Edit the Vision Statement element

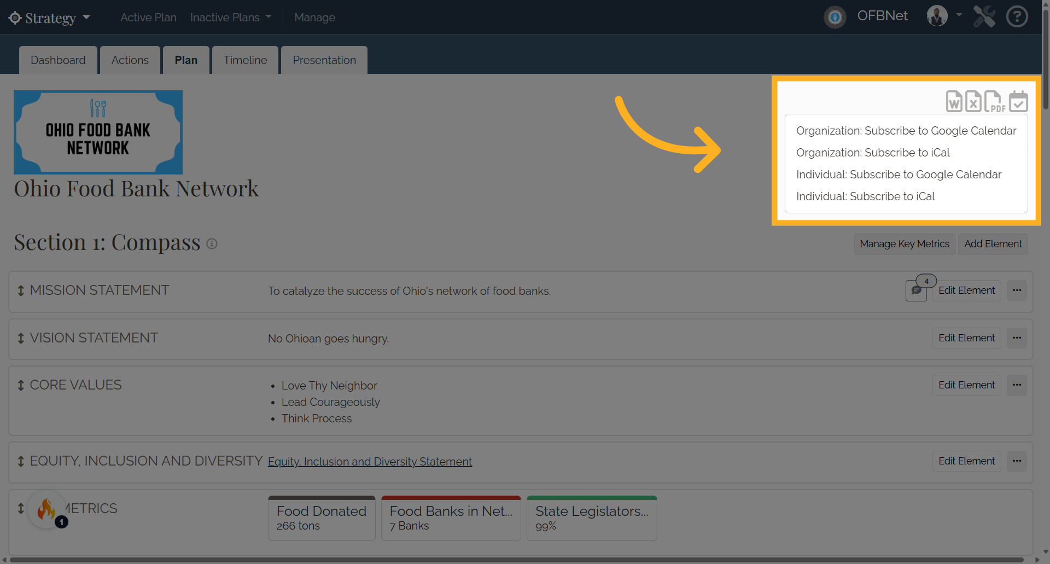coord(967,338)
